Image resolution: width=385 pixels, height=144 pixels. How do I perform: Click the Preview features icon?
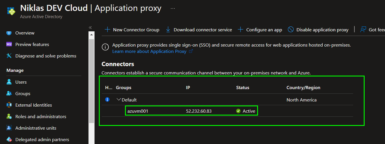pyautogui.click(x=9, y=44)
